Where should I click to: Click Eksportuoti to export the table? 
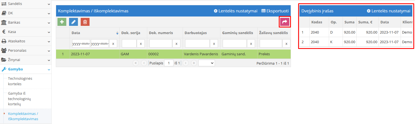pyautogui.click(x=275, y=11)
